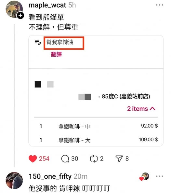This screenshot has width=171, height=194.
Task: Tap the red heart like icon
Action: pyautogui.click(x=33, y=159)
